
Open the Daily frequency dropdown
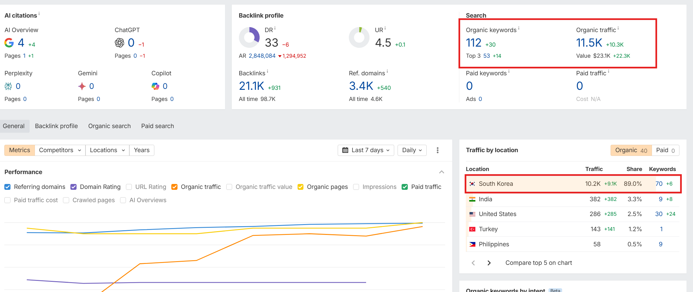[x=411, y=150]
